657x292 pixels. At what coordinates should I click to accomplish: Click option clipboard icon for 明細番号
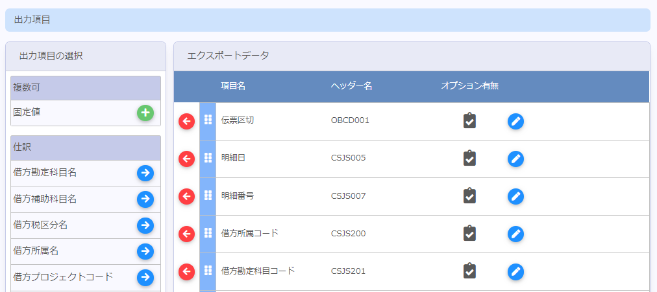point(470,196)
